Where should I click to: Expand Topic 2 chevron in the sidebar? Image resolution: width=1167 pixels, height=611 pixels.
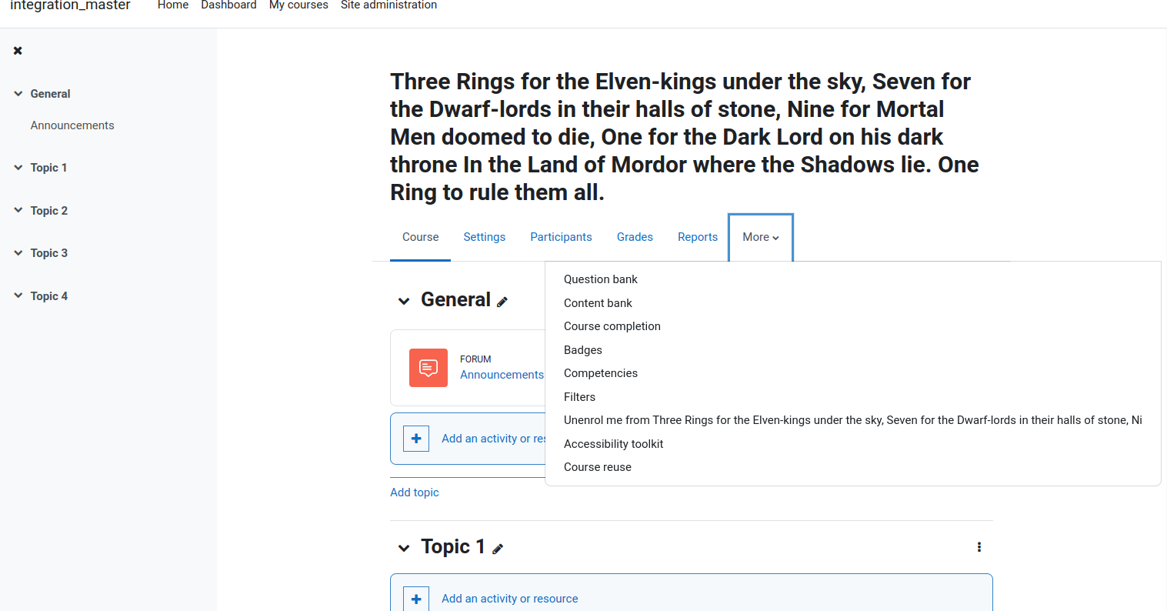(18, 210)
